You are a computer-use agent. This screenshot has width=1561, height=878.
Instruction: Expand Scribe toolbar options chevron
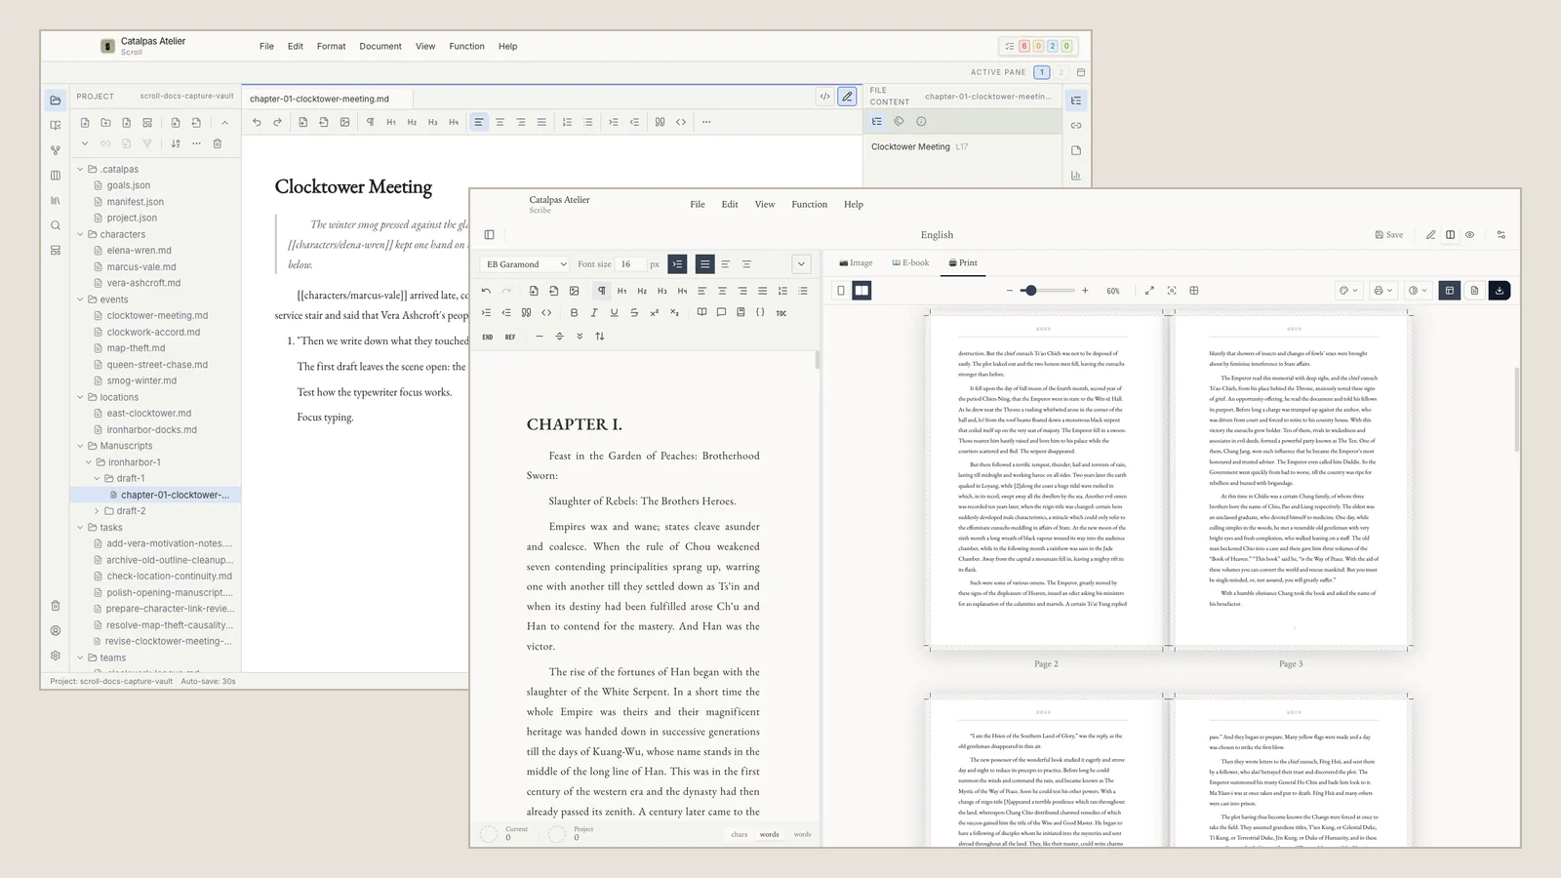(801, 264)
